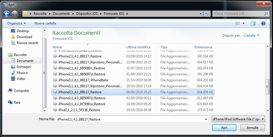Image resolution: width=273 pixels, height=137 pixels.
Task: Open the Nome file history dropdown arrow
Action: 206,119
